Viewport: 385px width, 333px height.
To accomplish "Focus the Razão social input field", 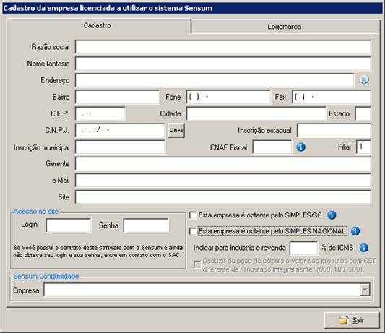I will [223, 47].
